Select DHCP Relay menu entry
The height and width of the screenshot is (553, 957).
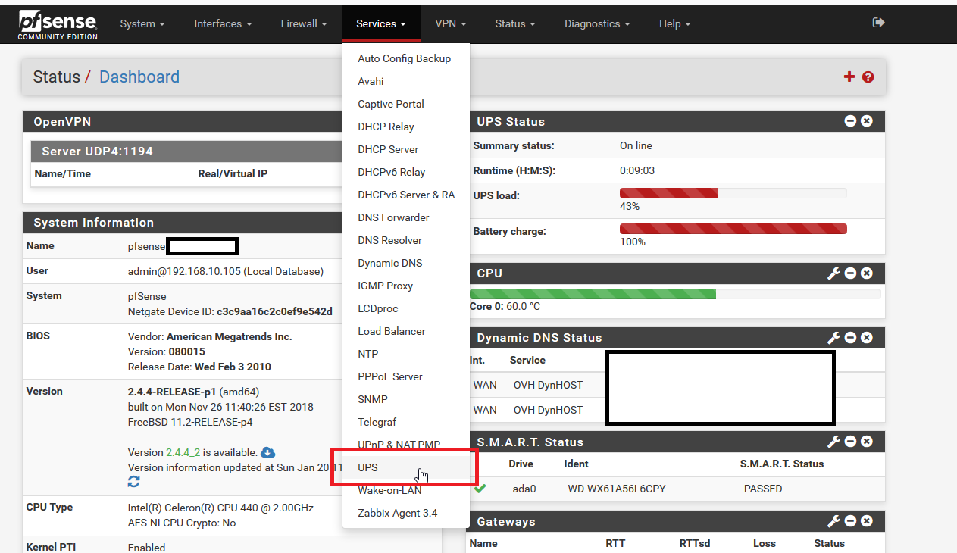point(406,127)
